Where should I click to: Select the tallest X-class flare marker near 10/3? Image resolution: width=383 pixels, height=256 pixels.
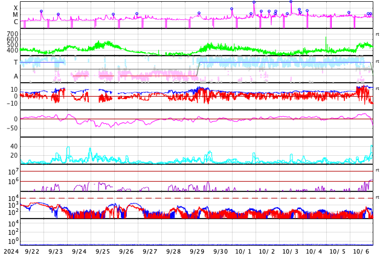pos(291,2)
